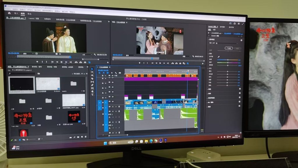The image size is (298, 168).
Task: Adjust the 饱和度 saturation slider
Action: pos(228,65)
